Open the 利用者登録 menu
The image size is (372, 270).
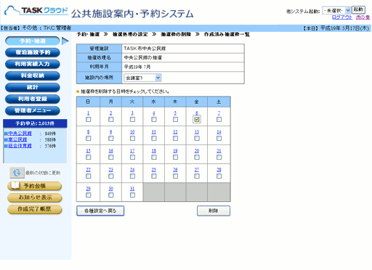tap(33, 99)
